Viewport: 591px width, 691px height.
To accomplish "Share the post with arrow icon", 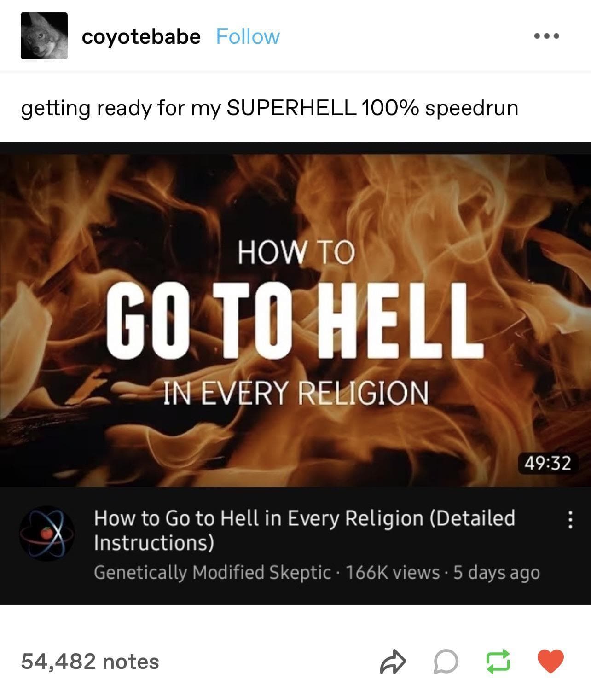I will [x=393, y=662].
